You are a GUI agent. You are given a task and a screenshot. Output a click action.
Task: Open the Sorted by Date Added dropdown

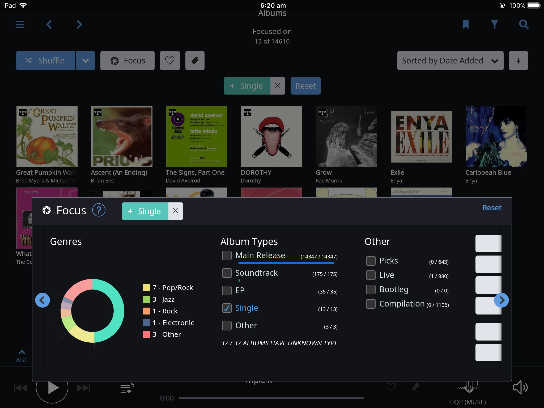(450, 61)
